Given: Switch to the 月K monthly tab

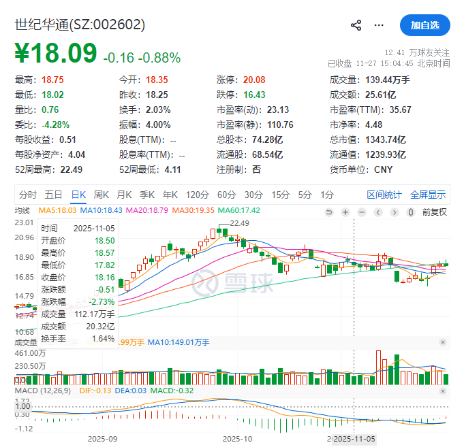Looking at the screenshot, I should (x=124, y=195).
